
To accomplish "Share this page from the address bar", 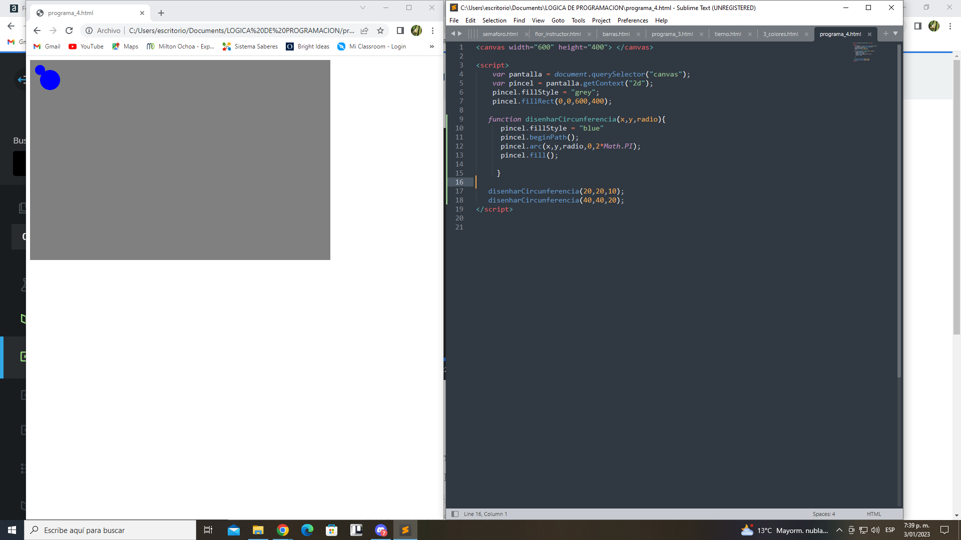I will (364, 30).
